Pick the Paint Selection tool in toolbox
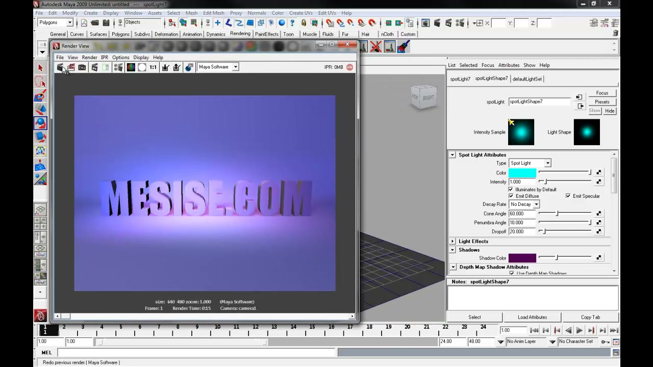 point(40,96)
